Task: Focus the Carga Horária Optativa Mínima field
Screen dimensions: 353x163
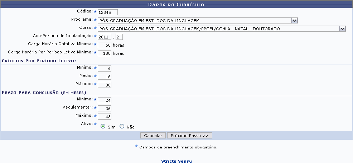Action: pyautogui.click(x=104, y=45)
